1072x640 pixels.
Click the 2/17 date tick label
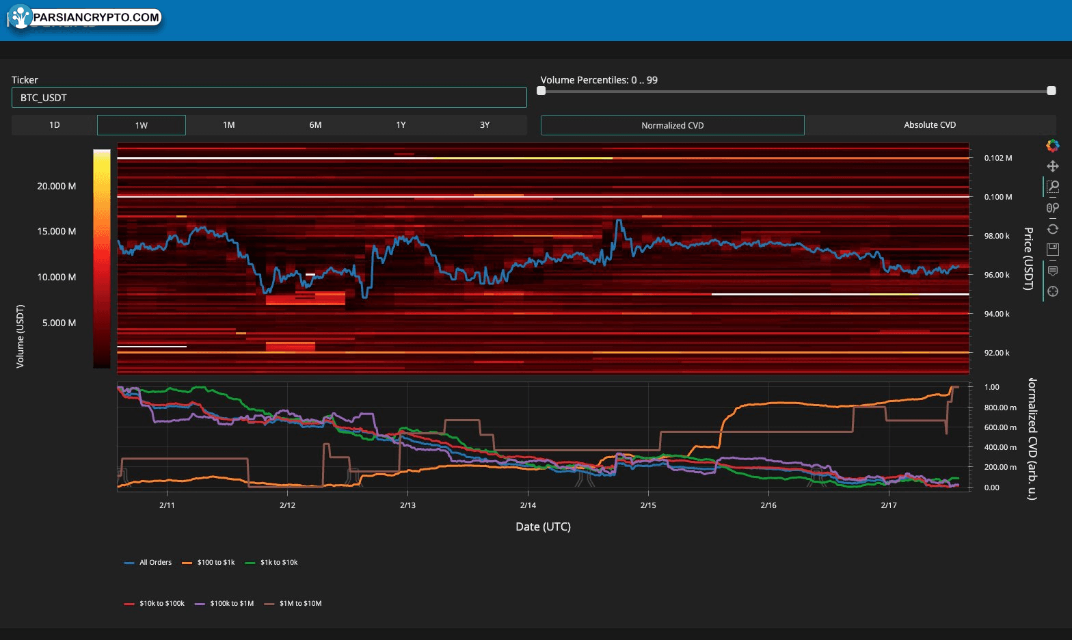tap(889, 505)
